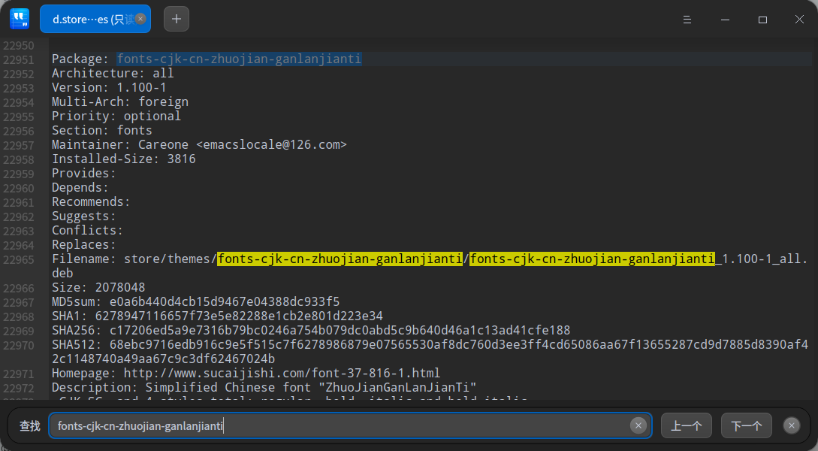Select the d.store read-only tab
Image resolution: width=818 pixels, height=451 pixels.
click(93, 19)
